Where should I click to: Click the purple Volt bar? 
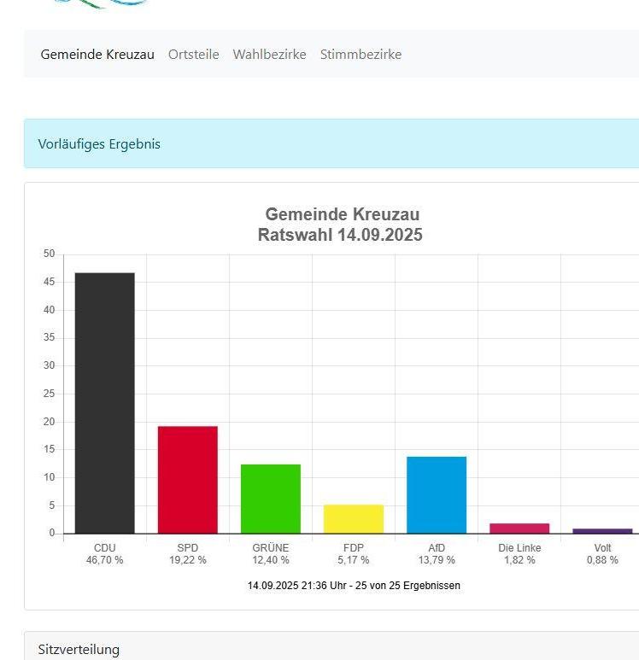point(601,531)
